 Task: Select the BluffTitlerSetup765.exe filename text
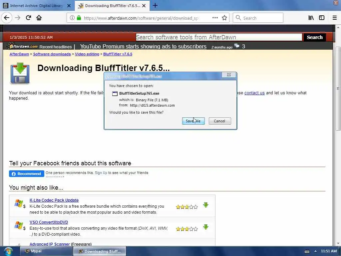tap(139, 93)
